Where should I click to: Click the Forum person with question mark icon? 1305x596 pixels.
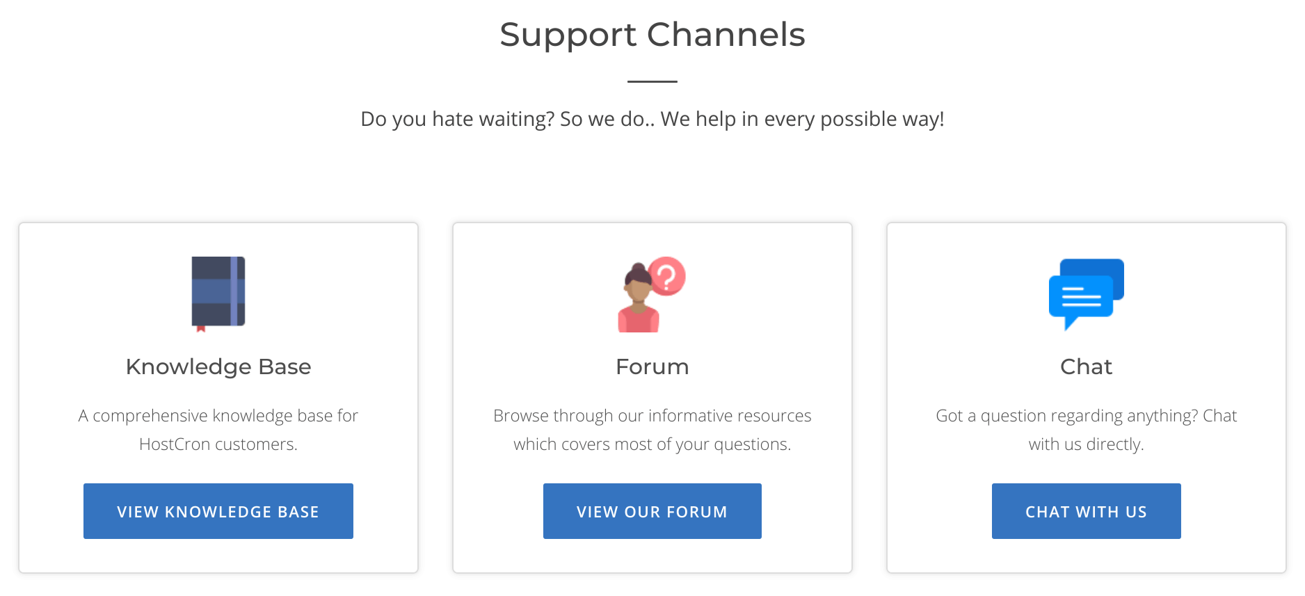(x=652, y=294)
